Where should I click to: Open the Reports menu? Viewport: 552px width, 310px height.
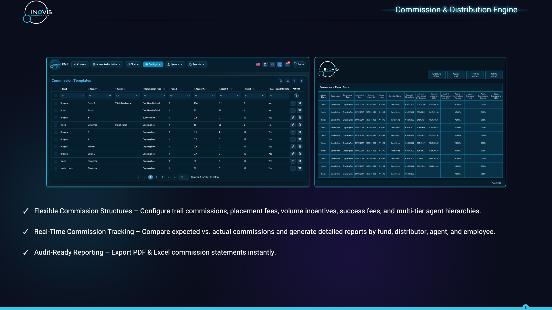pos(197,64)
